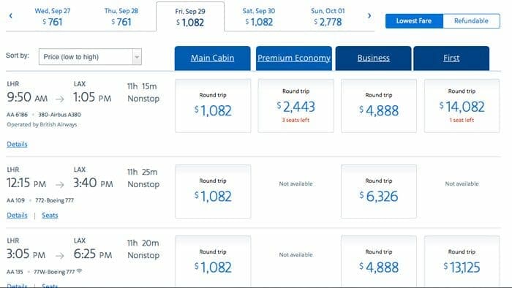The width and height of the screenshot is (512, 288).
Task: Switch fares to Refundable
Action: (471, 21)
